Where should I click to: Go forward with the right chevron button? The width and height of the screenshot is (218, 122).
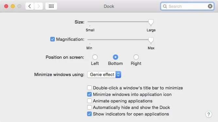[x=39, y=6]
